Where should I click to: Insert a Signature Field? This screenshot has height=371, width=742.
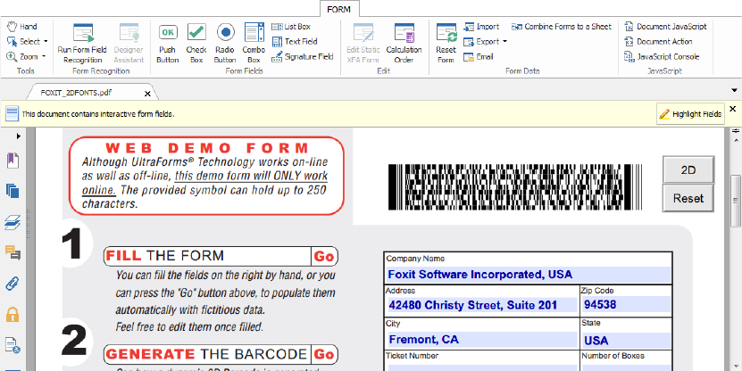point(303,57)
